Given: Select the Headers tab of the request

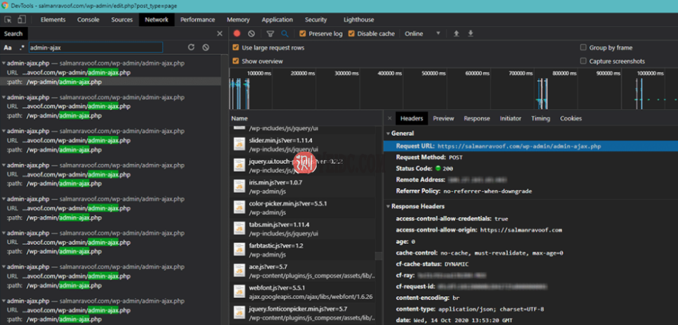Looking at the screenshot, I should (412, 118).
